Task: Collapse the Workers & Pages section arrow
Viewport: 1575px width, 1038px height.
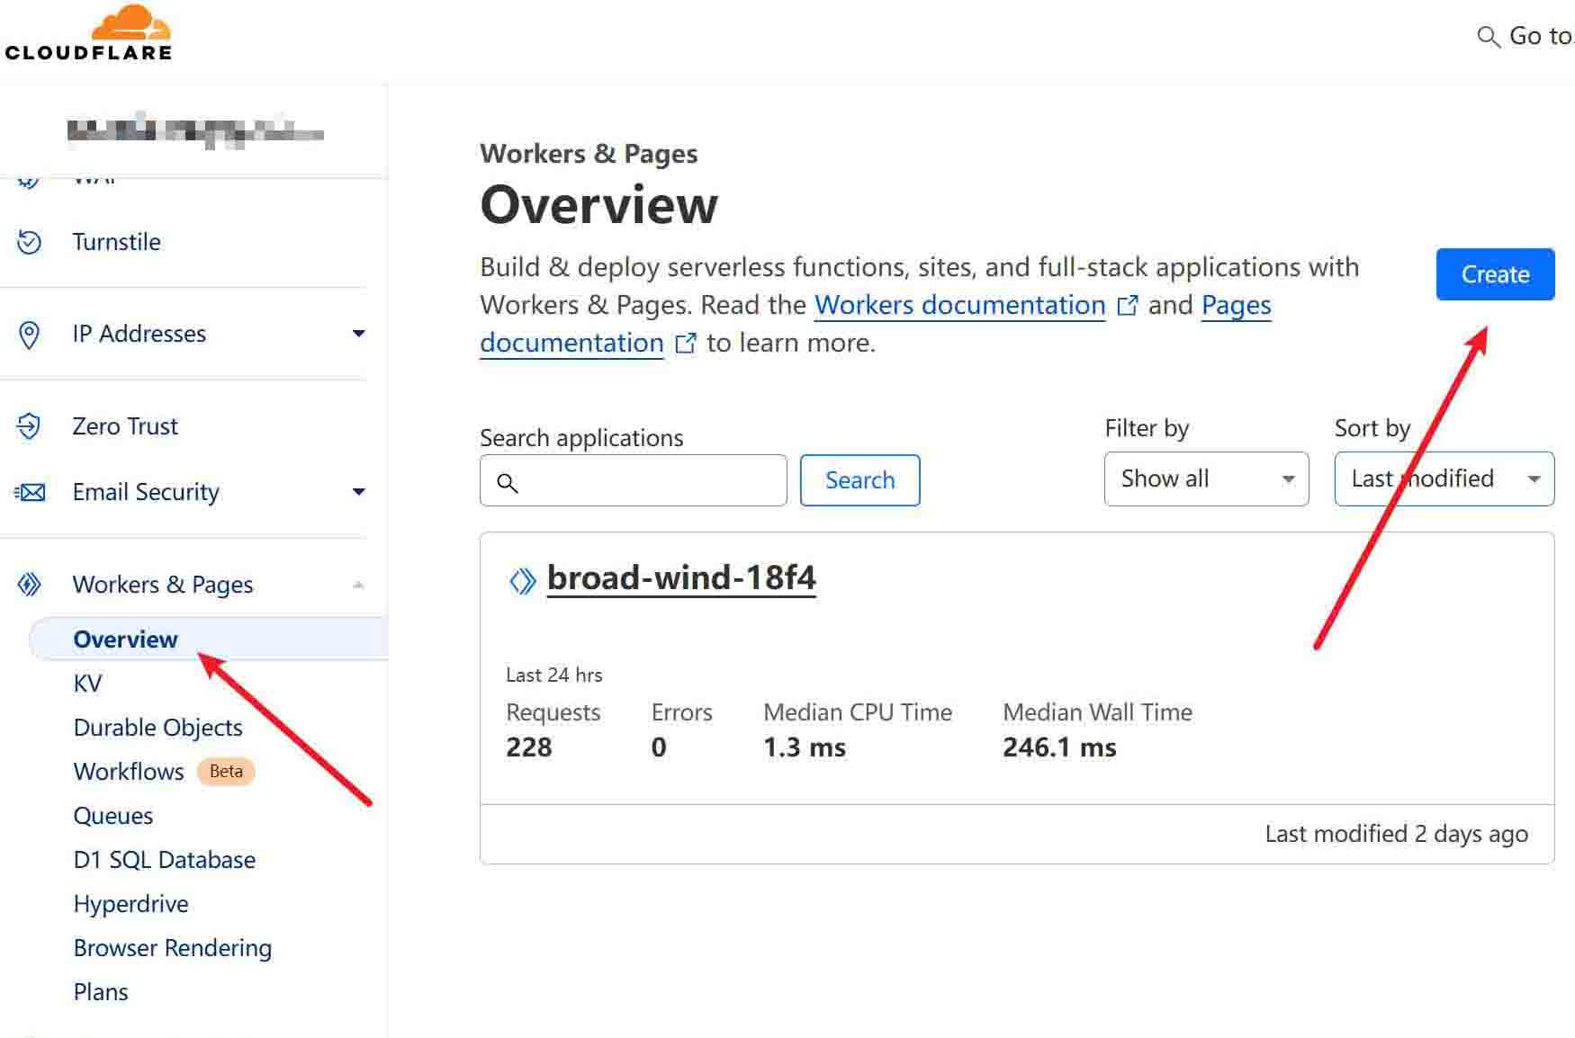Action: click(358, 585)
